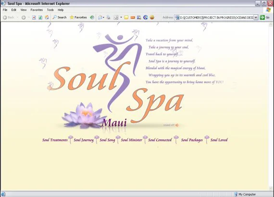Click the Back navigation button
This screenshot has height=197, width=274.
(x=9, y=17)
